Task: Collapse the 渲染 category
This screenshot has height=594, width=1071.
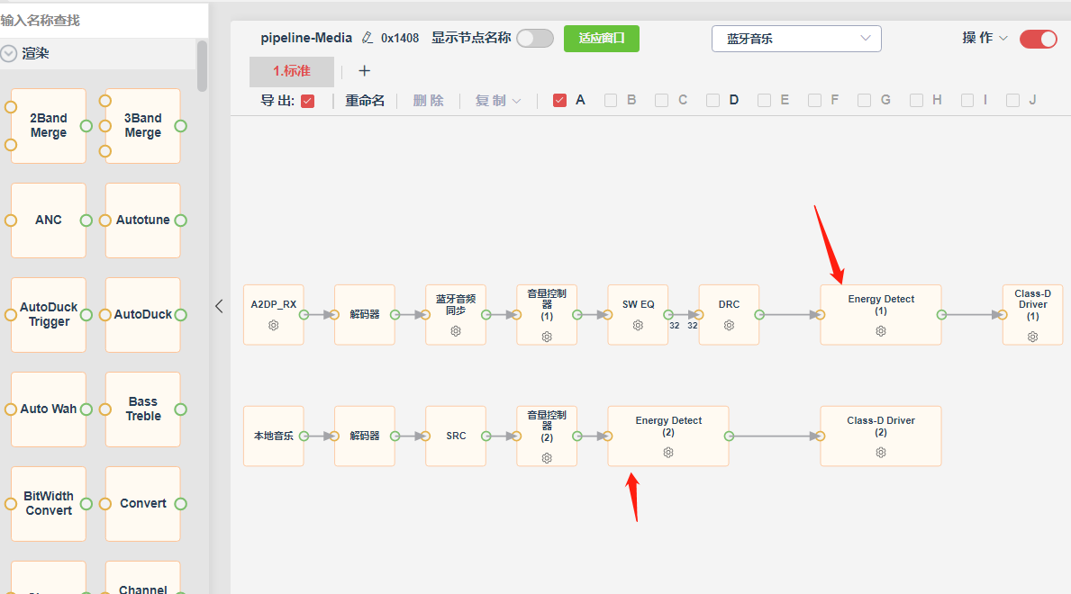Action: (x=9, y=53)
